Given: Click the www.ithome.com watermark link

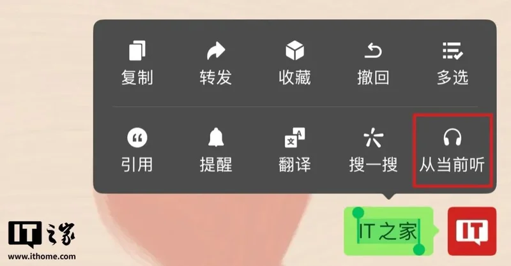Looking at the screenshot, I should [42, 256].
